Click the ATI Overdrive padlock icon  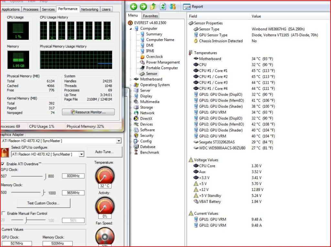(x=5, y=152)
